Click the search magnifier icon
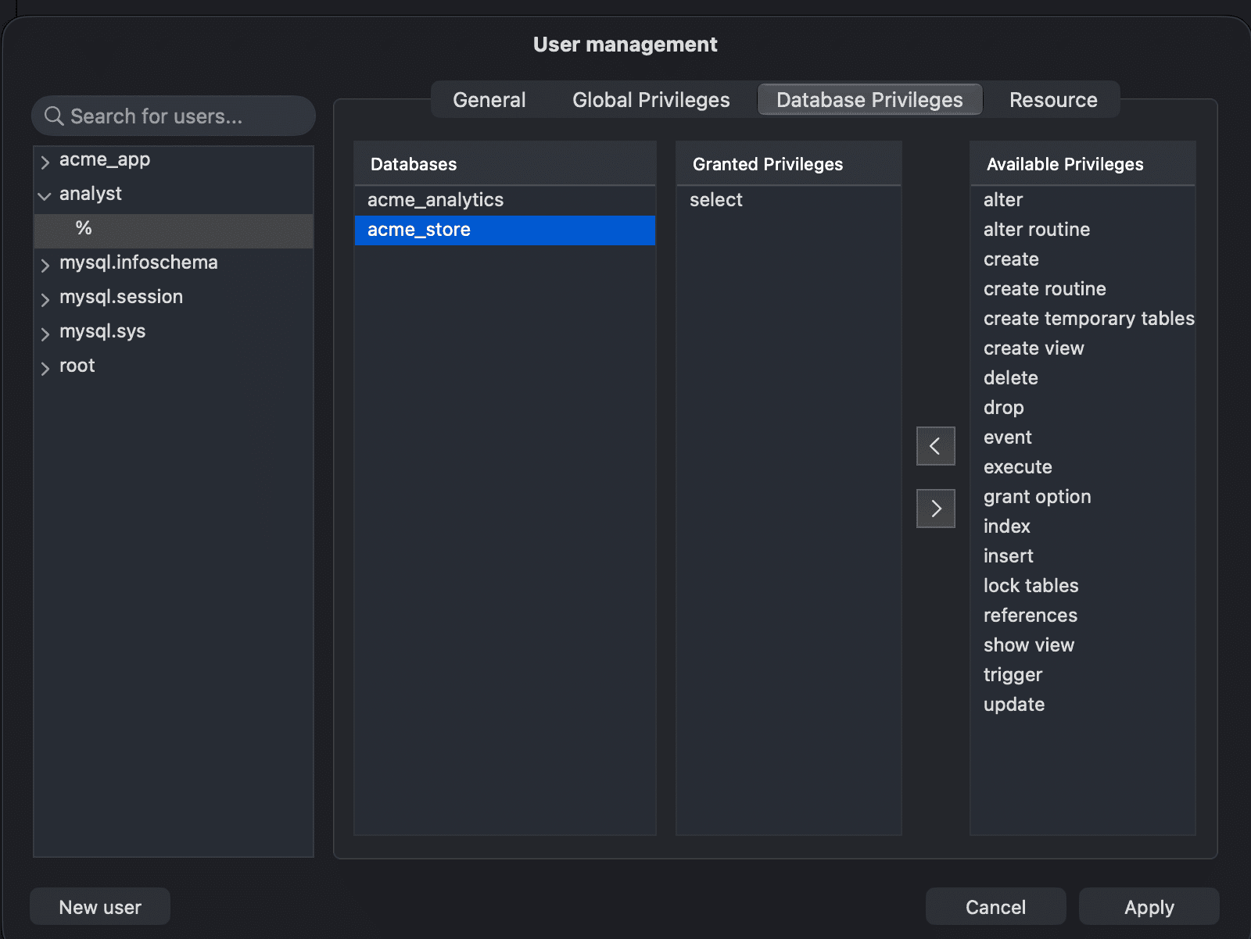 click(54, 116)
